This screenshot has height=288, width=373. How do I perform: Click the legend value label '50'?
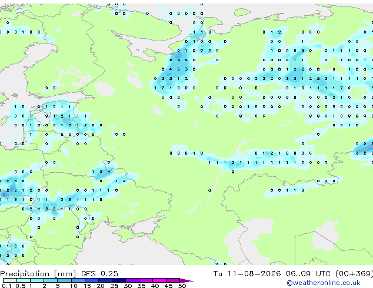[x=182, y=286]
